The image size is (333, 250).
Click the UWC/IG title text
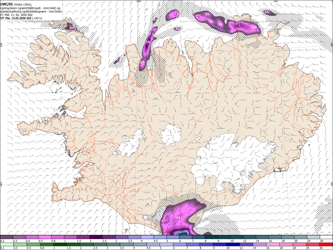point(6,4)
